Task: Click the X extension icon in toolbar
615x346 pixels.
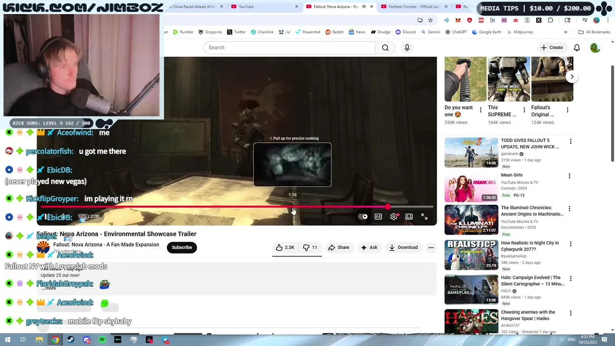Action: tap(539, 20)
